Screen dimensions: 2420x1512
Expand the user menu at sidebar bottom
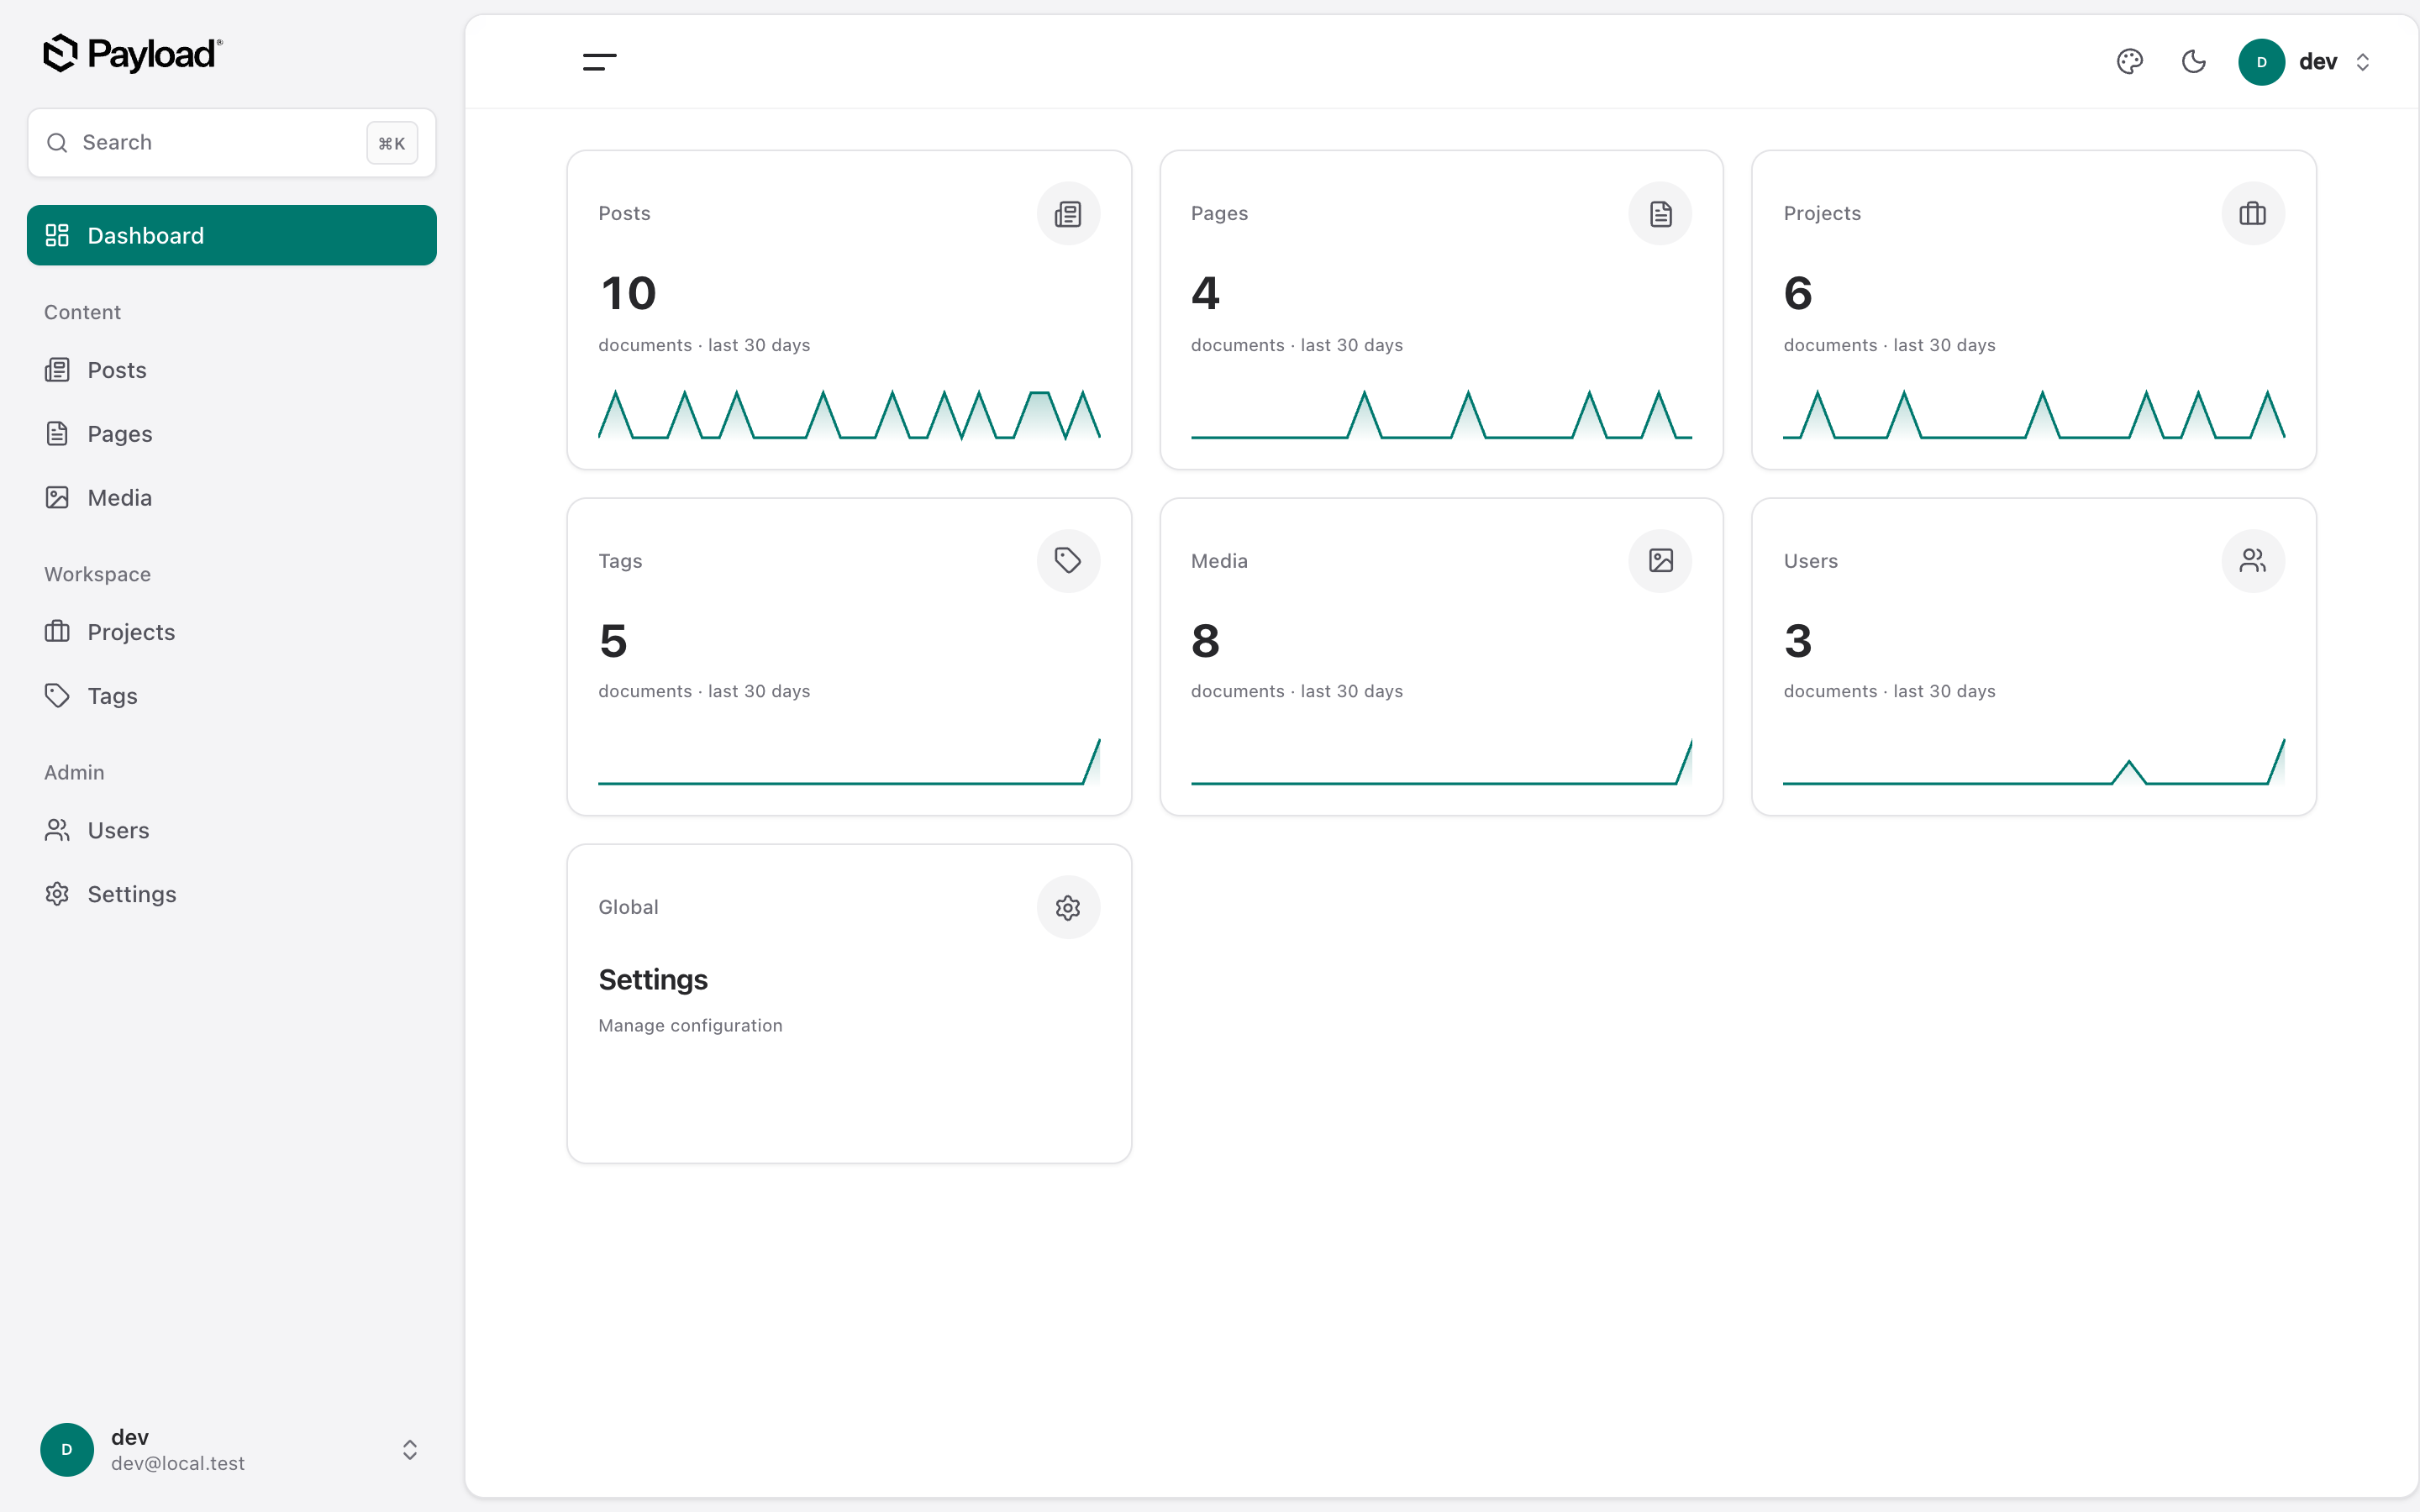point(410,1449)
